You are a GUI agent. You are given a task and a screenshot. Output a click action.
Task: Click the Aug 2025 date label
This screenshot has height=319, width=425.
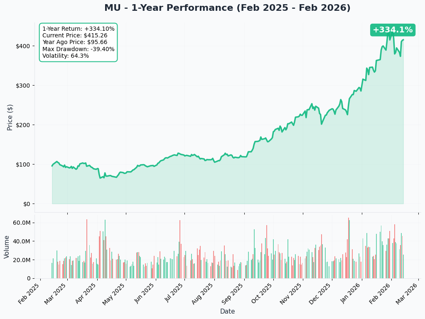pyautogui.click(x=203, y=294)
